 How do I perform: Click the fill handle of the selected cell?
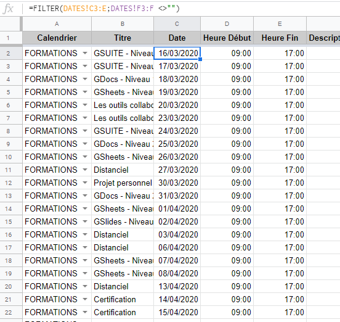(200, 59)
